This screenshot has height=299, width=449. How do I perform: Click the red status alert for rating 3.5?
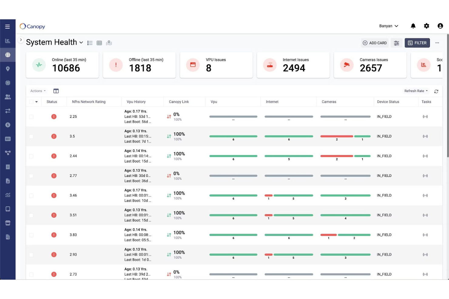[54, 136]
